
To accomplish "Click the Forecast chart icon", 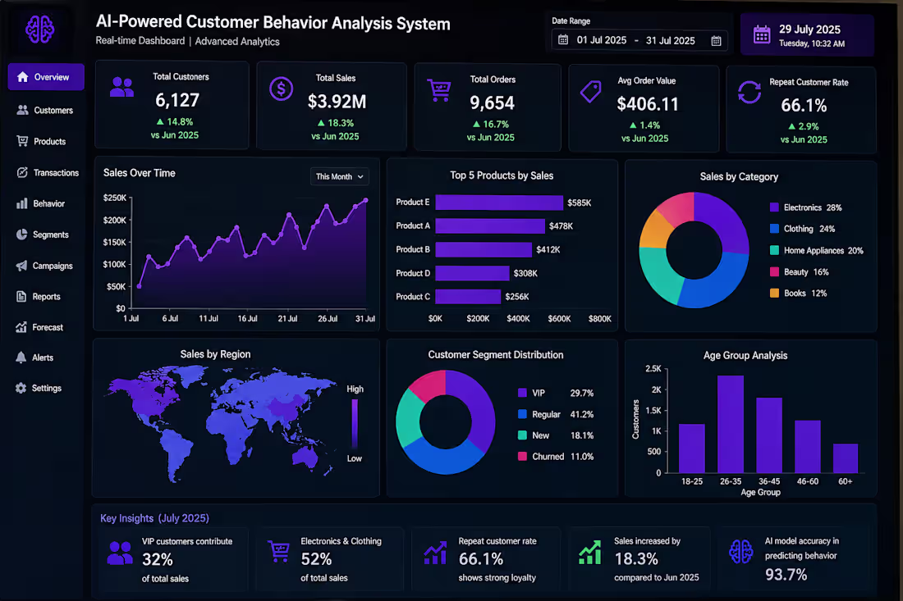I will pyautogui.click(x=21, y=326).
